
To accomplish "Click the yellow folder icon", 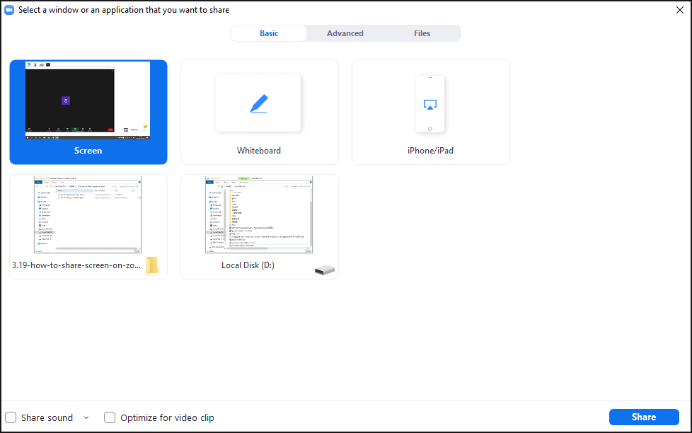I will click(152, 266).
